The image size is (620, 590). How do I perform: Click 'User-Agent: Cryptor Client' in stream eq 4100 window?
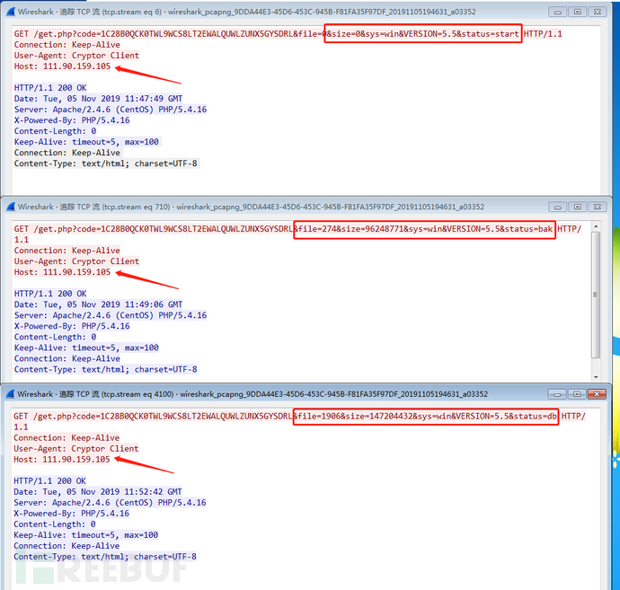(x=75, y=448)
